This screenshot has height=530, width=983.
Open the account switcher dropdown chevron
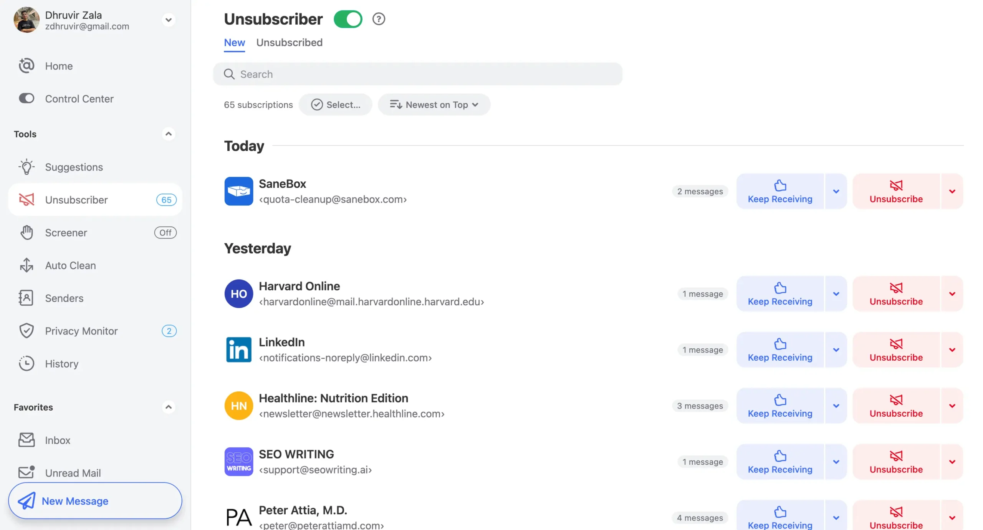(x=168, y=20)
